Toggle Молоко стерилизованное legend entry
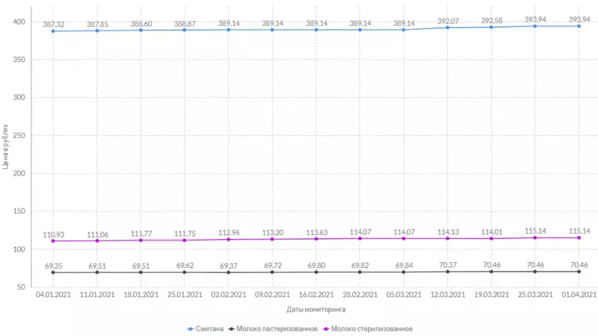 367,329
